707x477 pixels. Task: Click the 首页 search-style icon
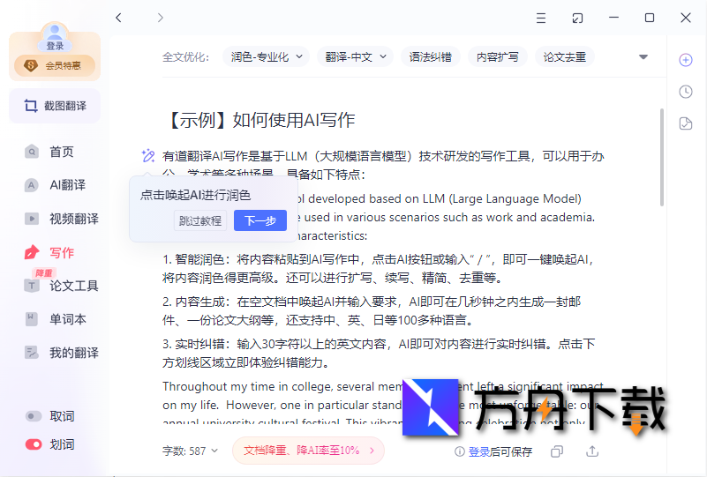pos(32,152)
